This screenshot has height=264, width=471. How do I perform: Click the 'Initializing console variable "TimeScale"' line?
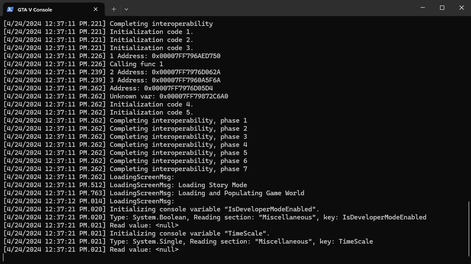click(190, 233)
